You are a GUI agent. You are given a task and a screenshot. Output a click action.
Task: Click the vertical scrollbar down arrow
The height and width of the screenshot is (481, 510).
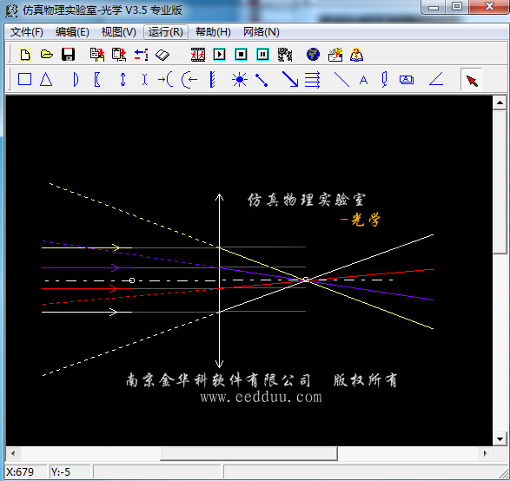coord(500,439)
